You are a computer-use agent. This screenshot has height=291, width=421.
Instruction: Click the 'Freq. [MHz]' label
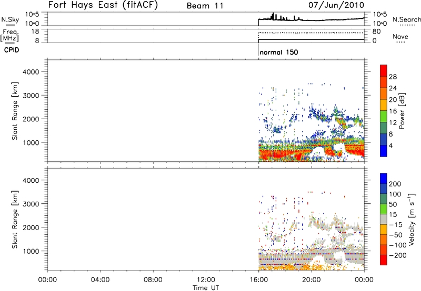[x=10, y=36]
